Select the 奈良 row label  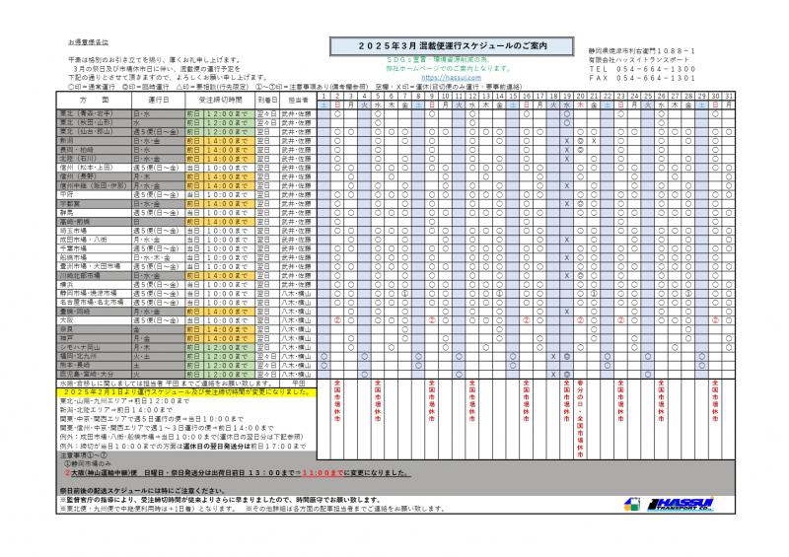(94, 329)
